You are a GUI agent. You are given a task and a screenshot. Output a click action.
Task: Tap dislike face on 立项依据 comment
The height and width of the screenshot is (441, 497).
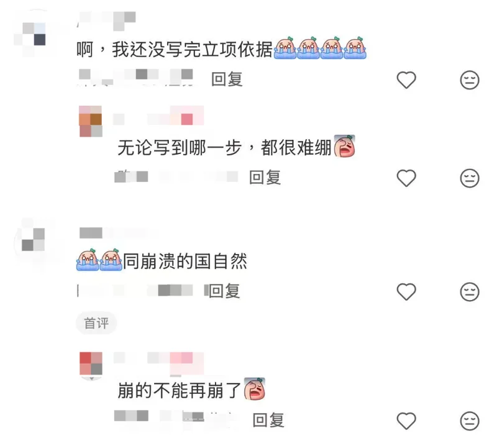[470, 80]
